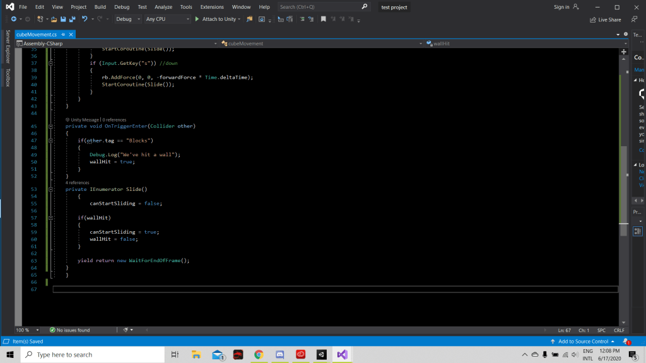Image resolution: width=646 pixels, height=363 pixels.
Task: Click the Live Share button
Action: click(605, 20)
